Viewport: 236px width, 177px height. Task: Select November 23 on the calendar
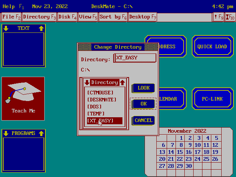click(x=188, y=159)
